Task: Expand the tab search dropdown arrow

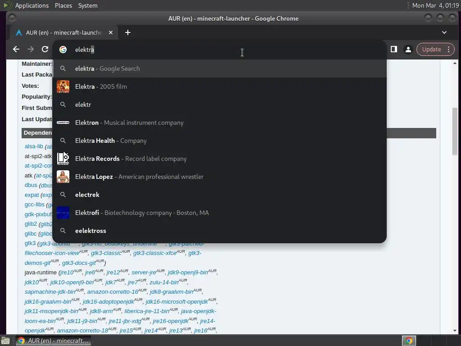Action: pyautogui.click(x=444, y=32)
